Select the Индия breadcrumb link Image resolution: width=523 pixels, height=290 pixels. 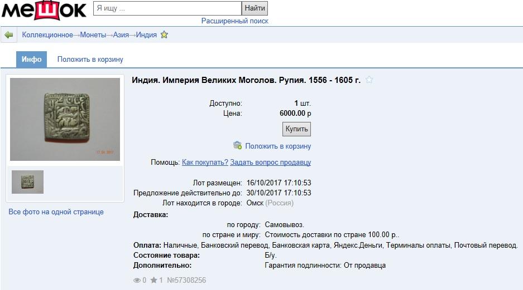click(x=146, y=35)
